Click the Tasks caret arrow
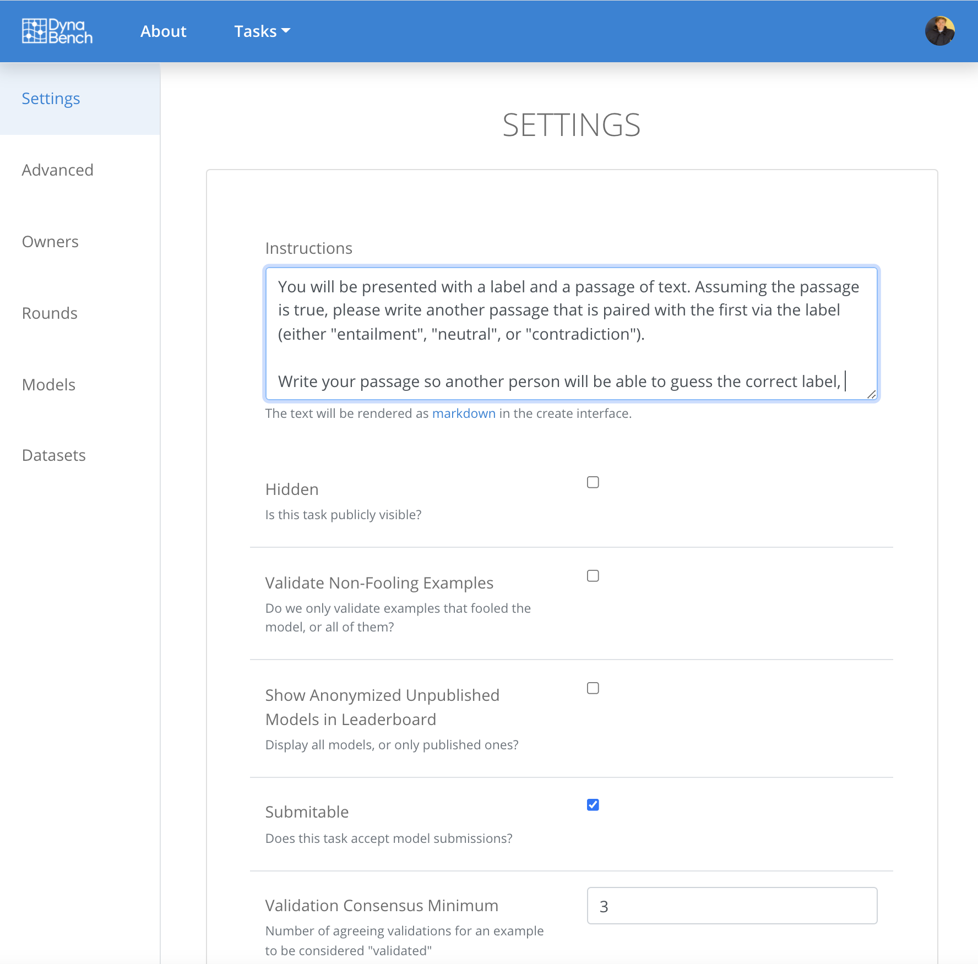 (286, 31)
